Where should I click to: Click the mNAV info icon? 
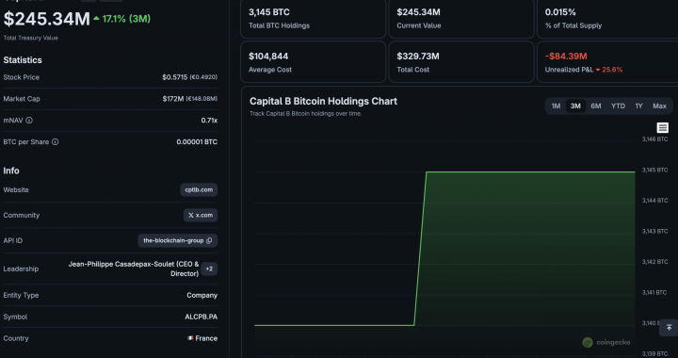(29, 121)
